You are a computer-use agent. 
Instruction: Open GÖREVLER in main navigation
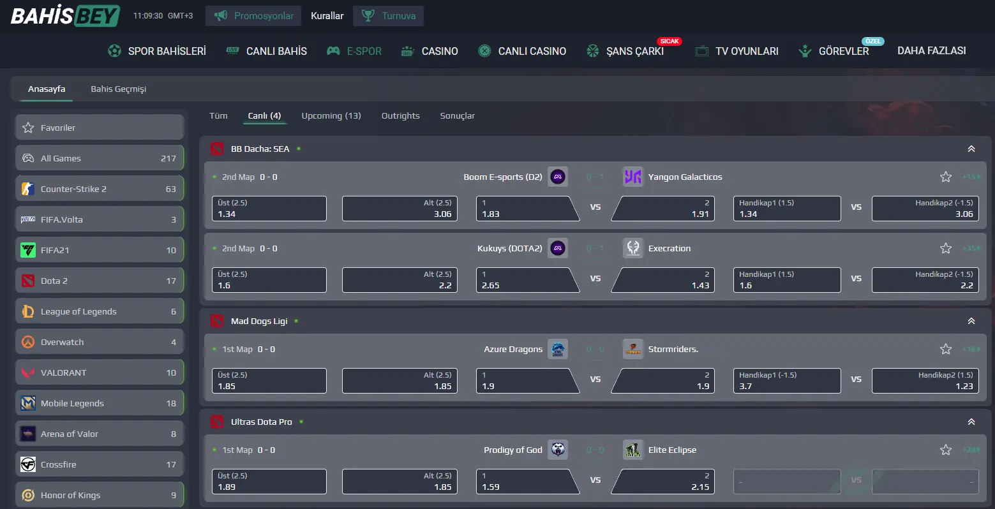tap(834, 51)
